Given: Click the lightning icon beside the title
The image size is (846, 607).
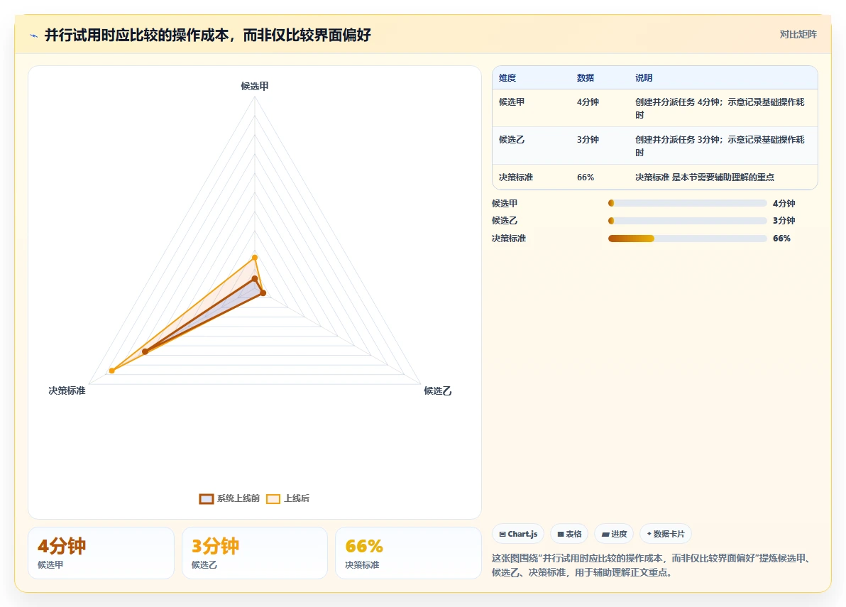Looking at the screenshot, I should point(34,35).
